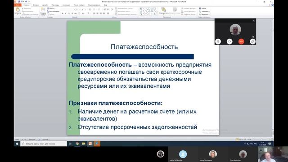Click the Font Color button
The height and width of the screenshot is (162, 288).
pyautogui.click(x=89, y=13)
